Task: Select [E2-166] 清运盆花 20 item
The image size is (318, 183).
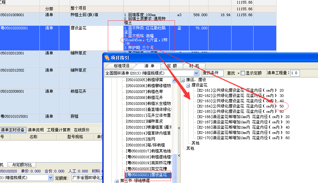Action: (x=243, y=117)
